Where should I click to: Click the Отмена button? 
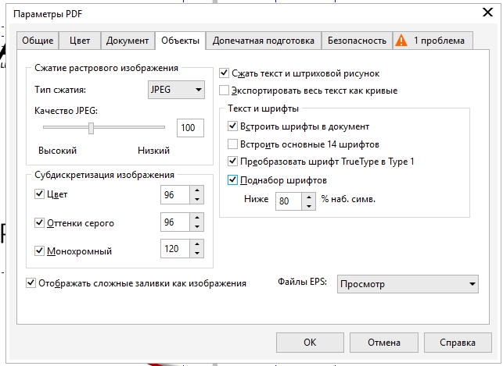383,342
